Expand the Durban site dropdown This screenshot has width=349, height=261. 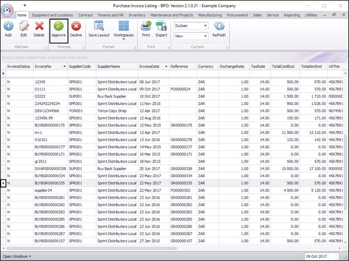pyautogui.click(x=205, y=25)
